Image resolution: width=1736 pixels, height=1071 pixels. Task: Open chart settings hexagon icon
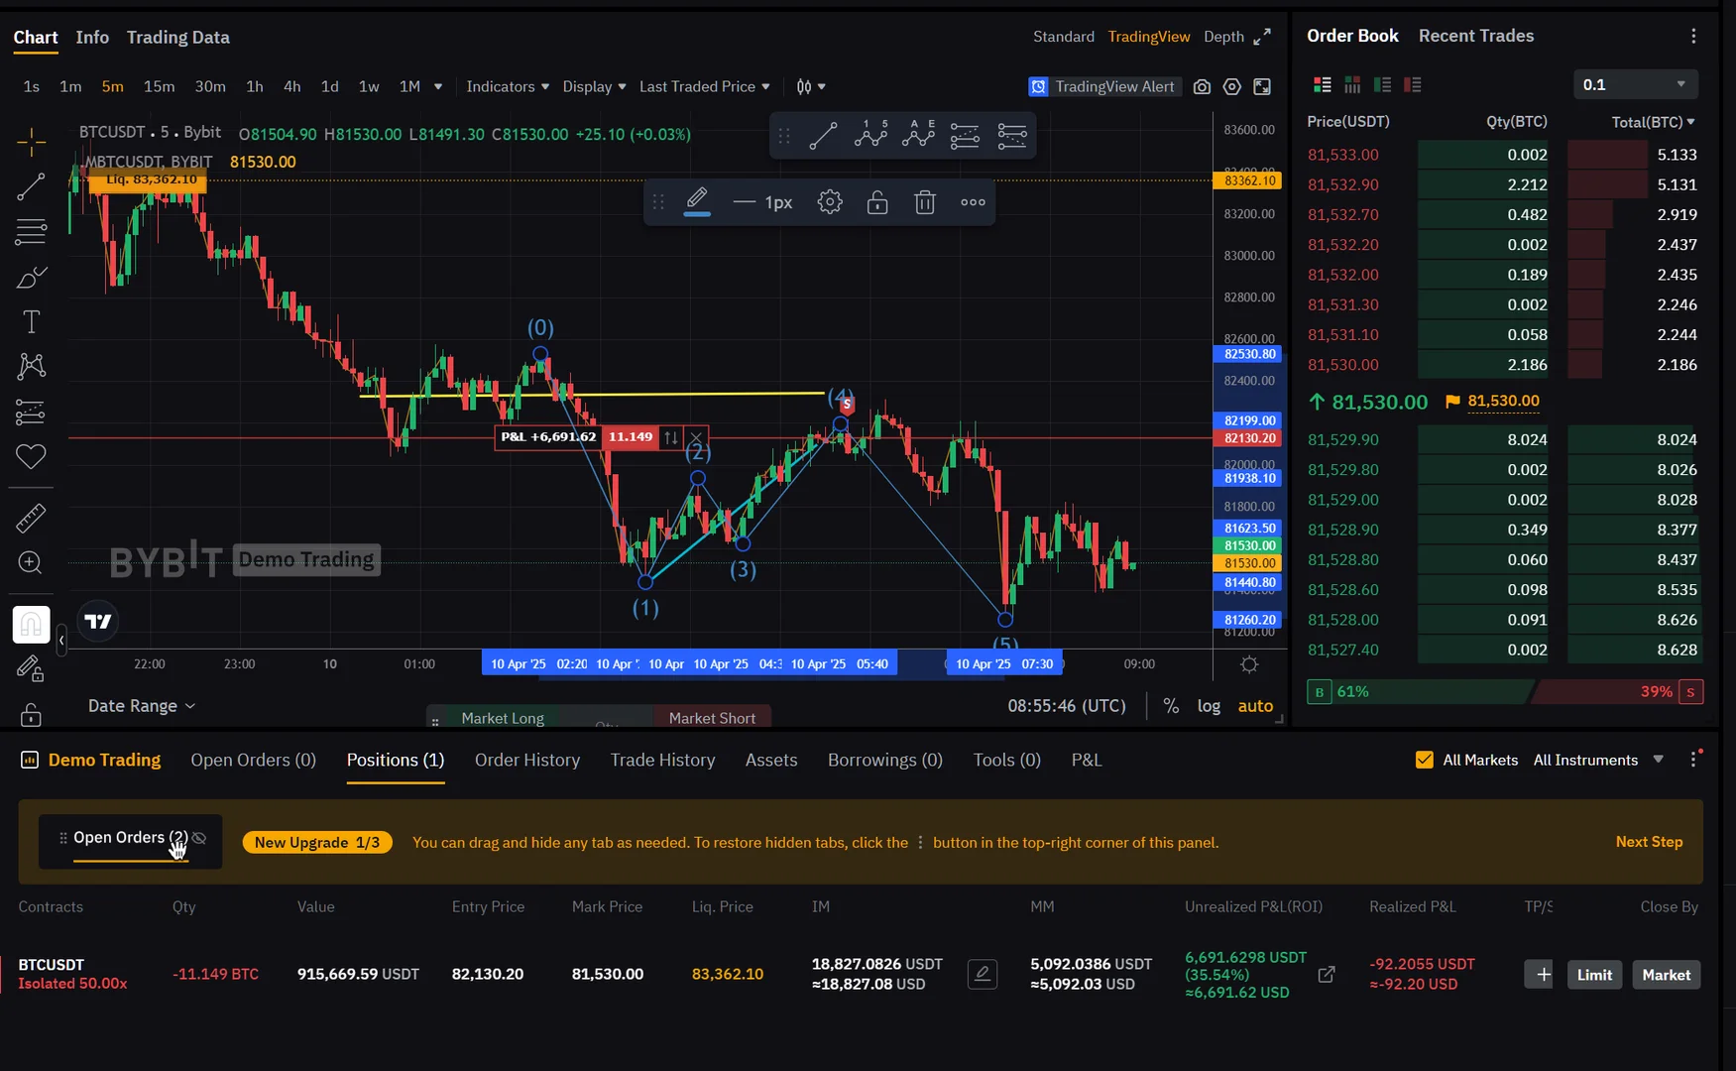1231,86
